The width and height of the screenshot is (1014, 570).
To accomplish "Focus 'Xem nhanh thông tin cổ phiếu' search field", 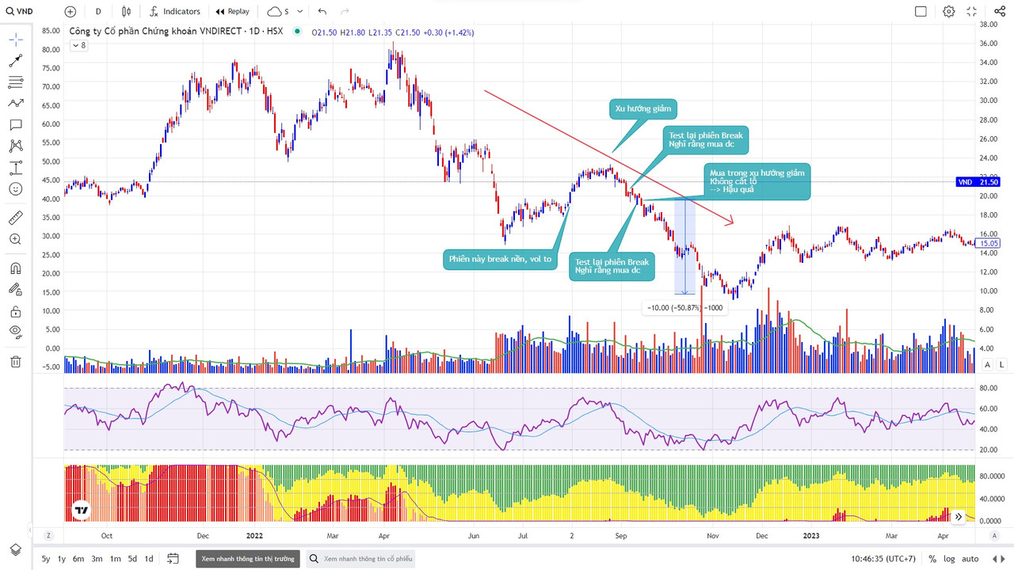I will [360, 559].
